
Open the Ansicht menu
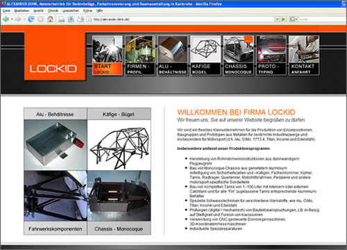(38, 10)
